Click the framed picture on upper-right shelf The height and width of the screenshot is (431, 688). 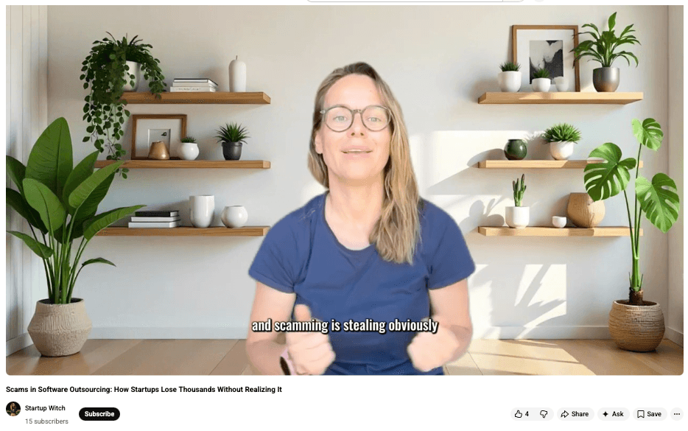tap(545, 57)
